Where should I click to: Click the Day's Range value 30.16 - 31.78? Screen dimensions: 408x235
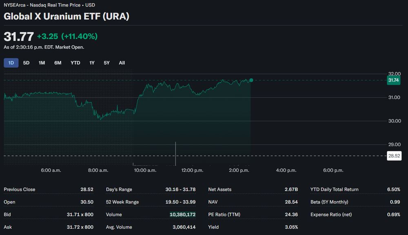(x=181, y=189)
